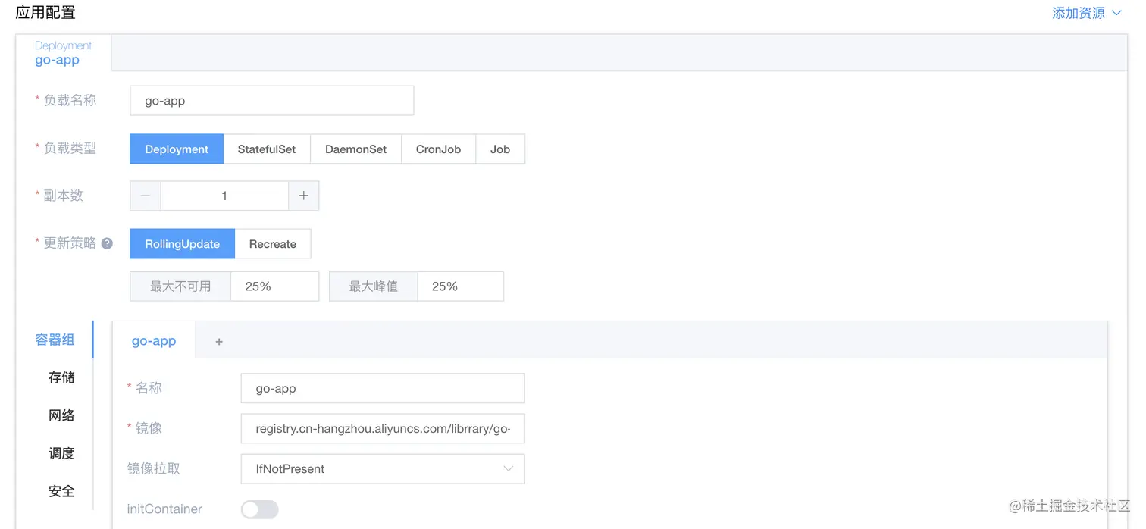The width and height of the screenshot is (1146, 529).
Task: Select the RollingUpdate strategy
Action: pos(182,244)
